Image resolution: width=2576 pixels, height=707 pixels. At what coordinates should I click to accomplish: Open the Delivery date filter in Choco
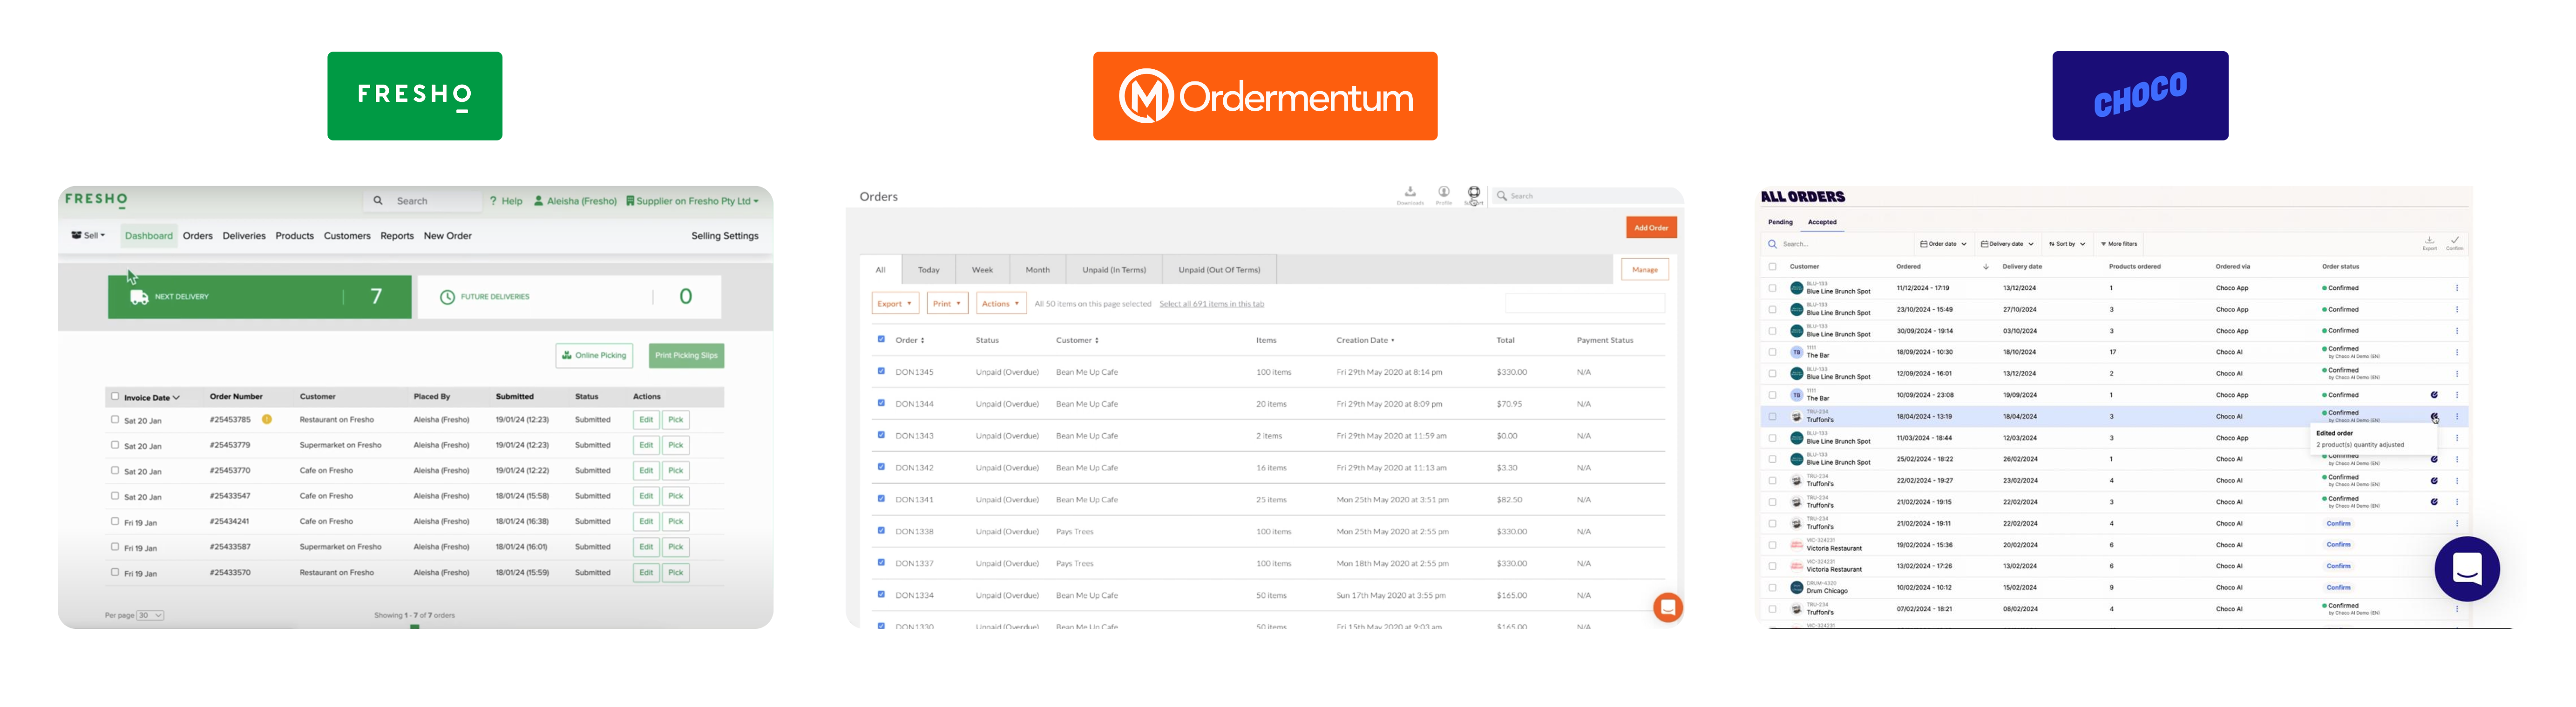pyautogui.click(x=2007, y=244)
